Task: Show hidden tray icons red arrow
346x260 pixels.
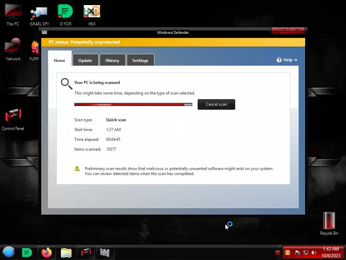Action: [278, 253]
